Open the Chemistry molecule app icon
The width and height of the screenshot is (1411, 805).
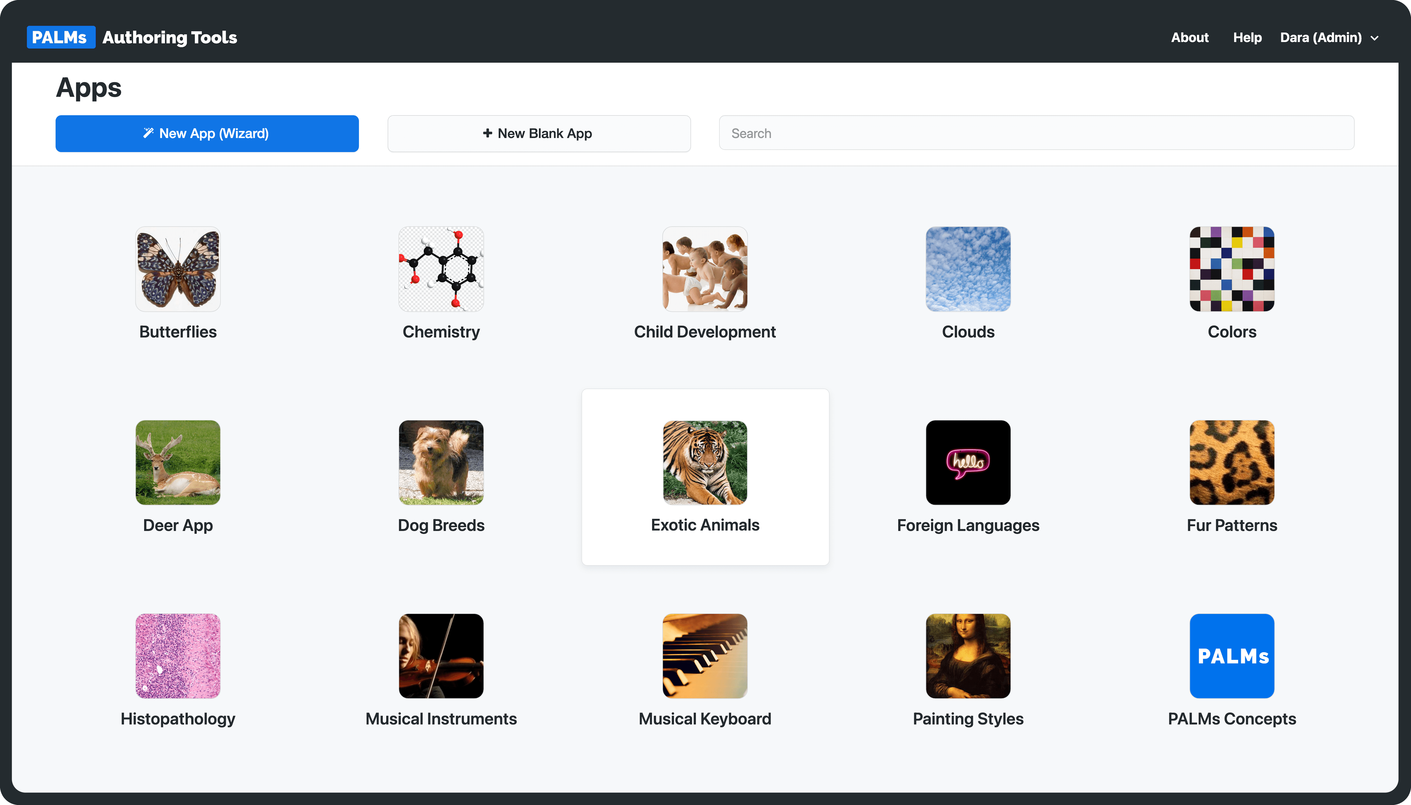click(441, 269)
